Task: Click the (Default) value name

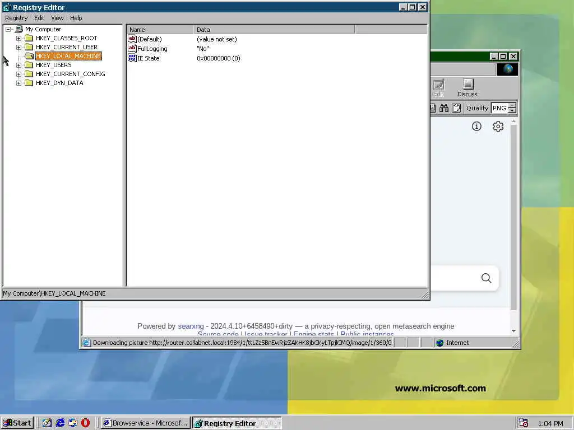Action: tap(149, 39)
